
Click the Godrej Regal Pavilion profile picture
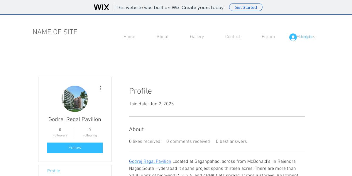[x=75, y=99]
